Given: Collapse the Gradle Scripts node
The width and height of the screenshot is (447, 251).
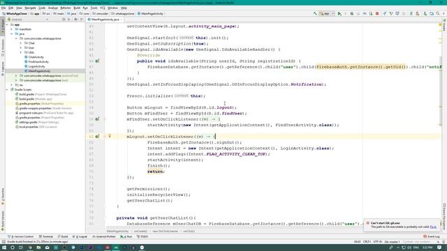Looking at the screenshot, I should pyautogui.click(x=7, y=90).
